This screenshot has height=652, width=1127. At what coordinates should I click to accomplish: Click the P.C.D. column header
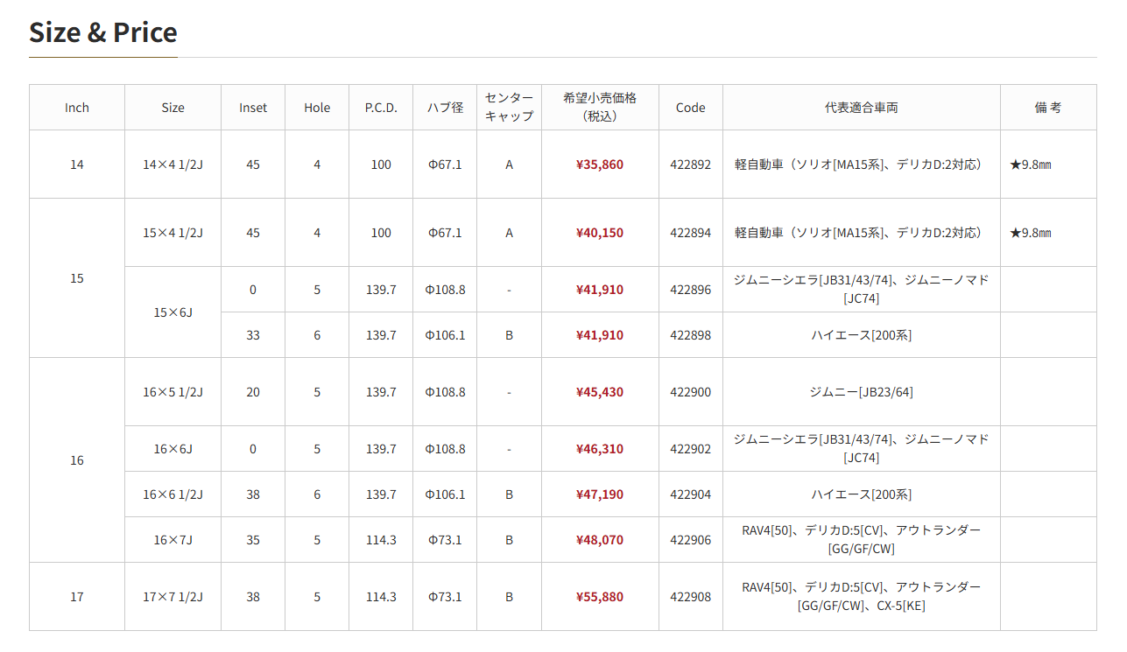(381, 108)
